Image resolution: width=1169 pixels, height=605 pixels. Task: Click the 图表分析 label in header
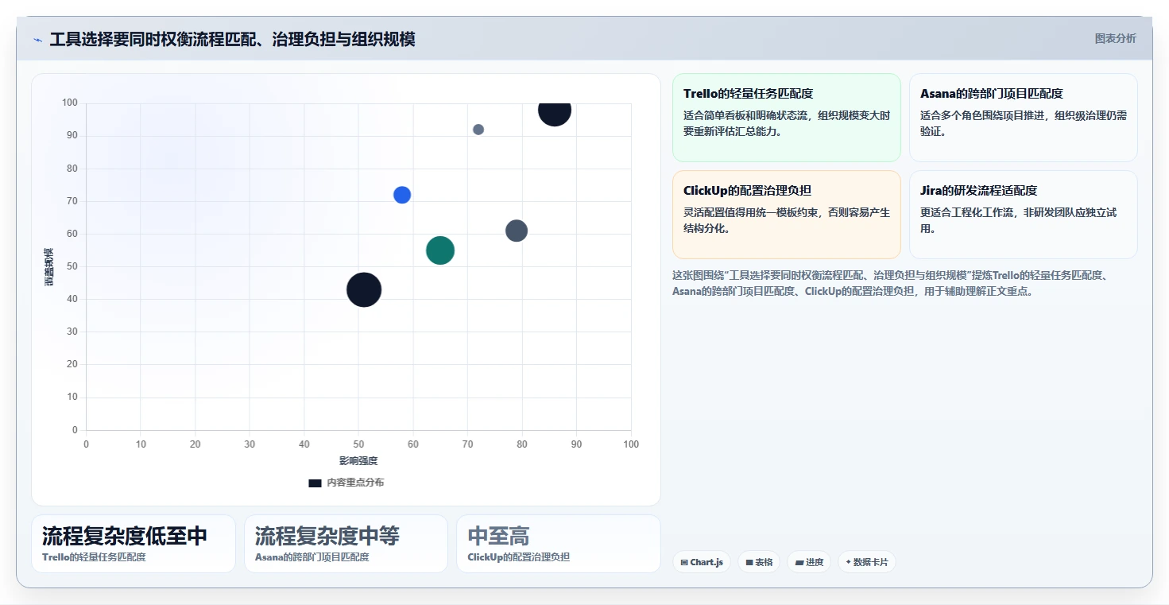(1115, 38)
